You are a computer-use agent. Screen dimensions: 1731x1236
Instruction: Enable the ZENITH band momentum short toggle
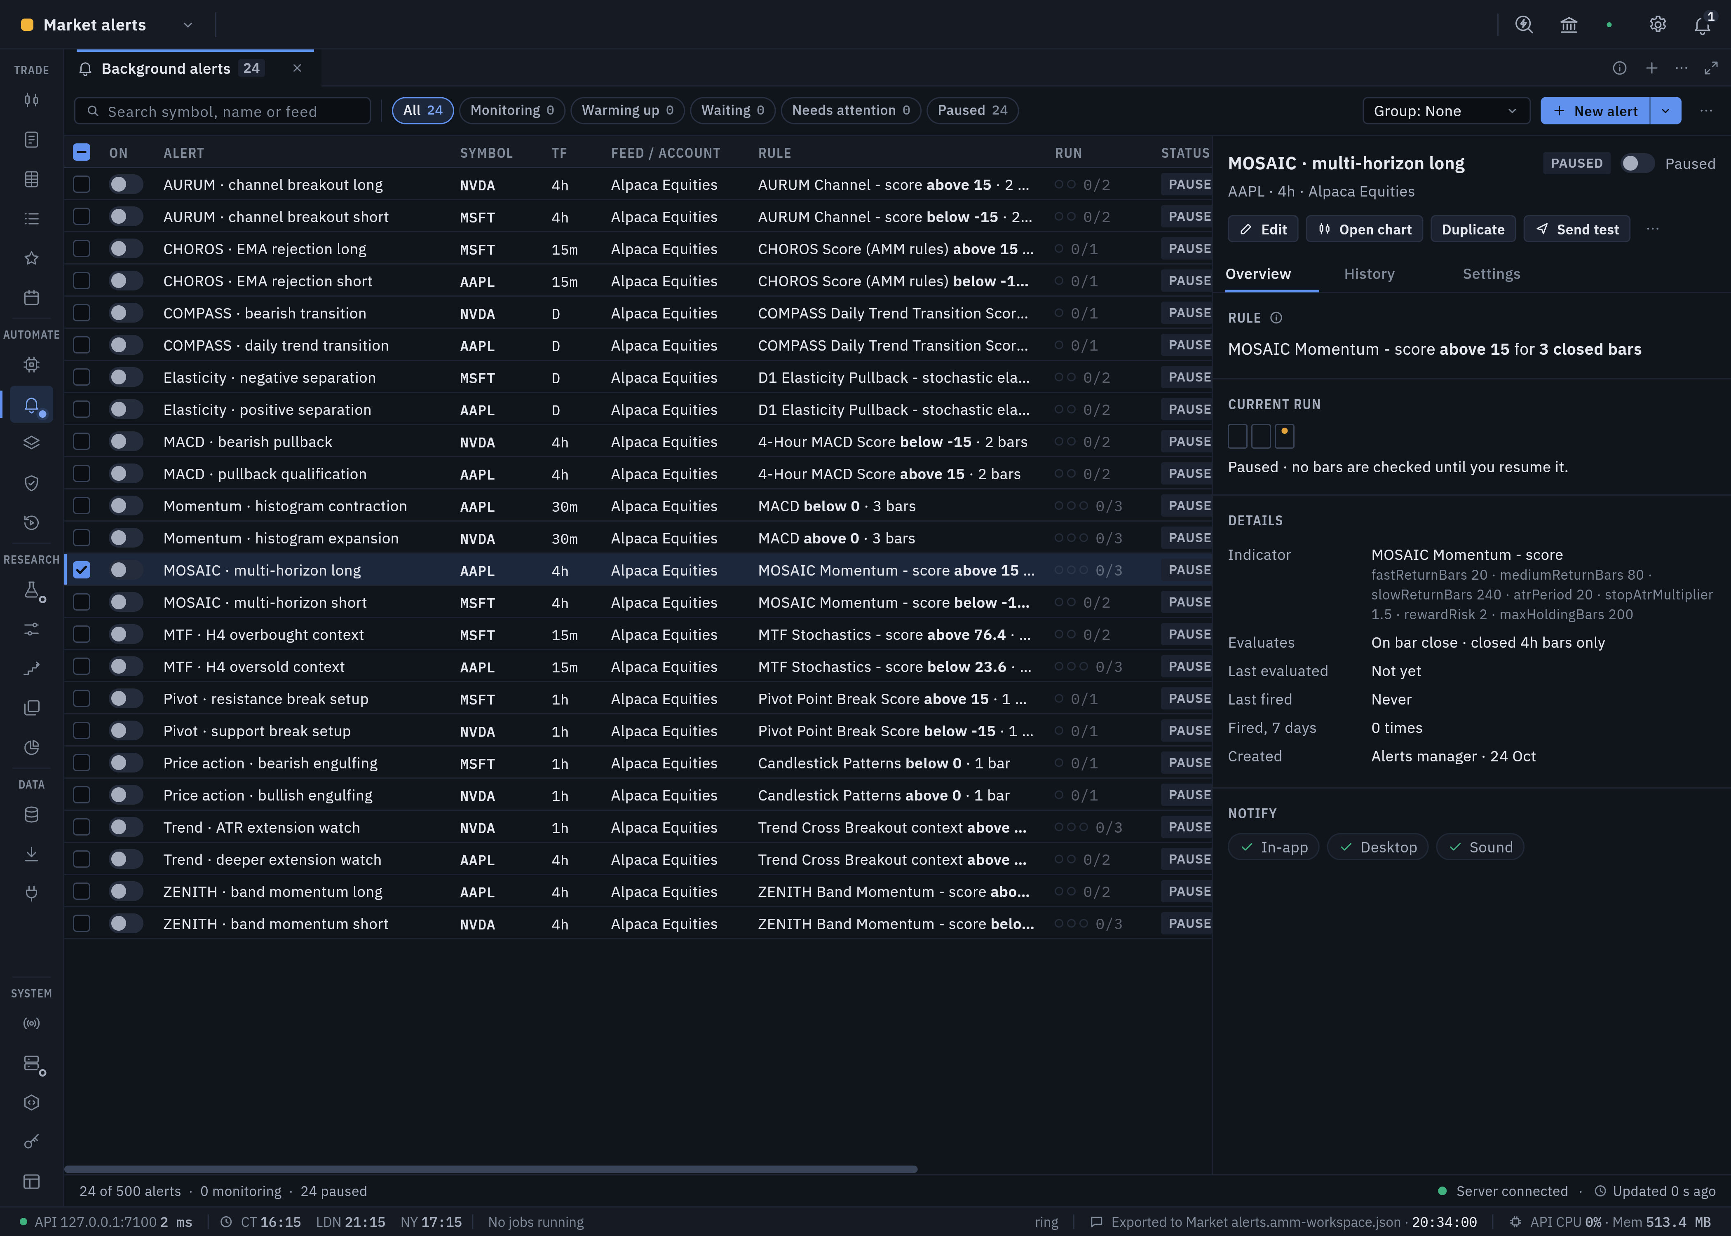[126, 923]
